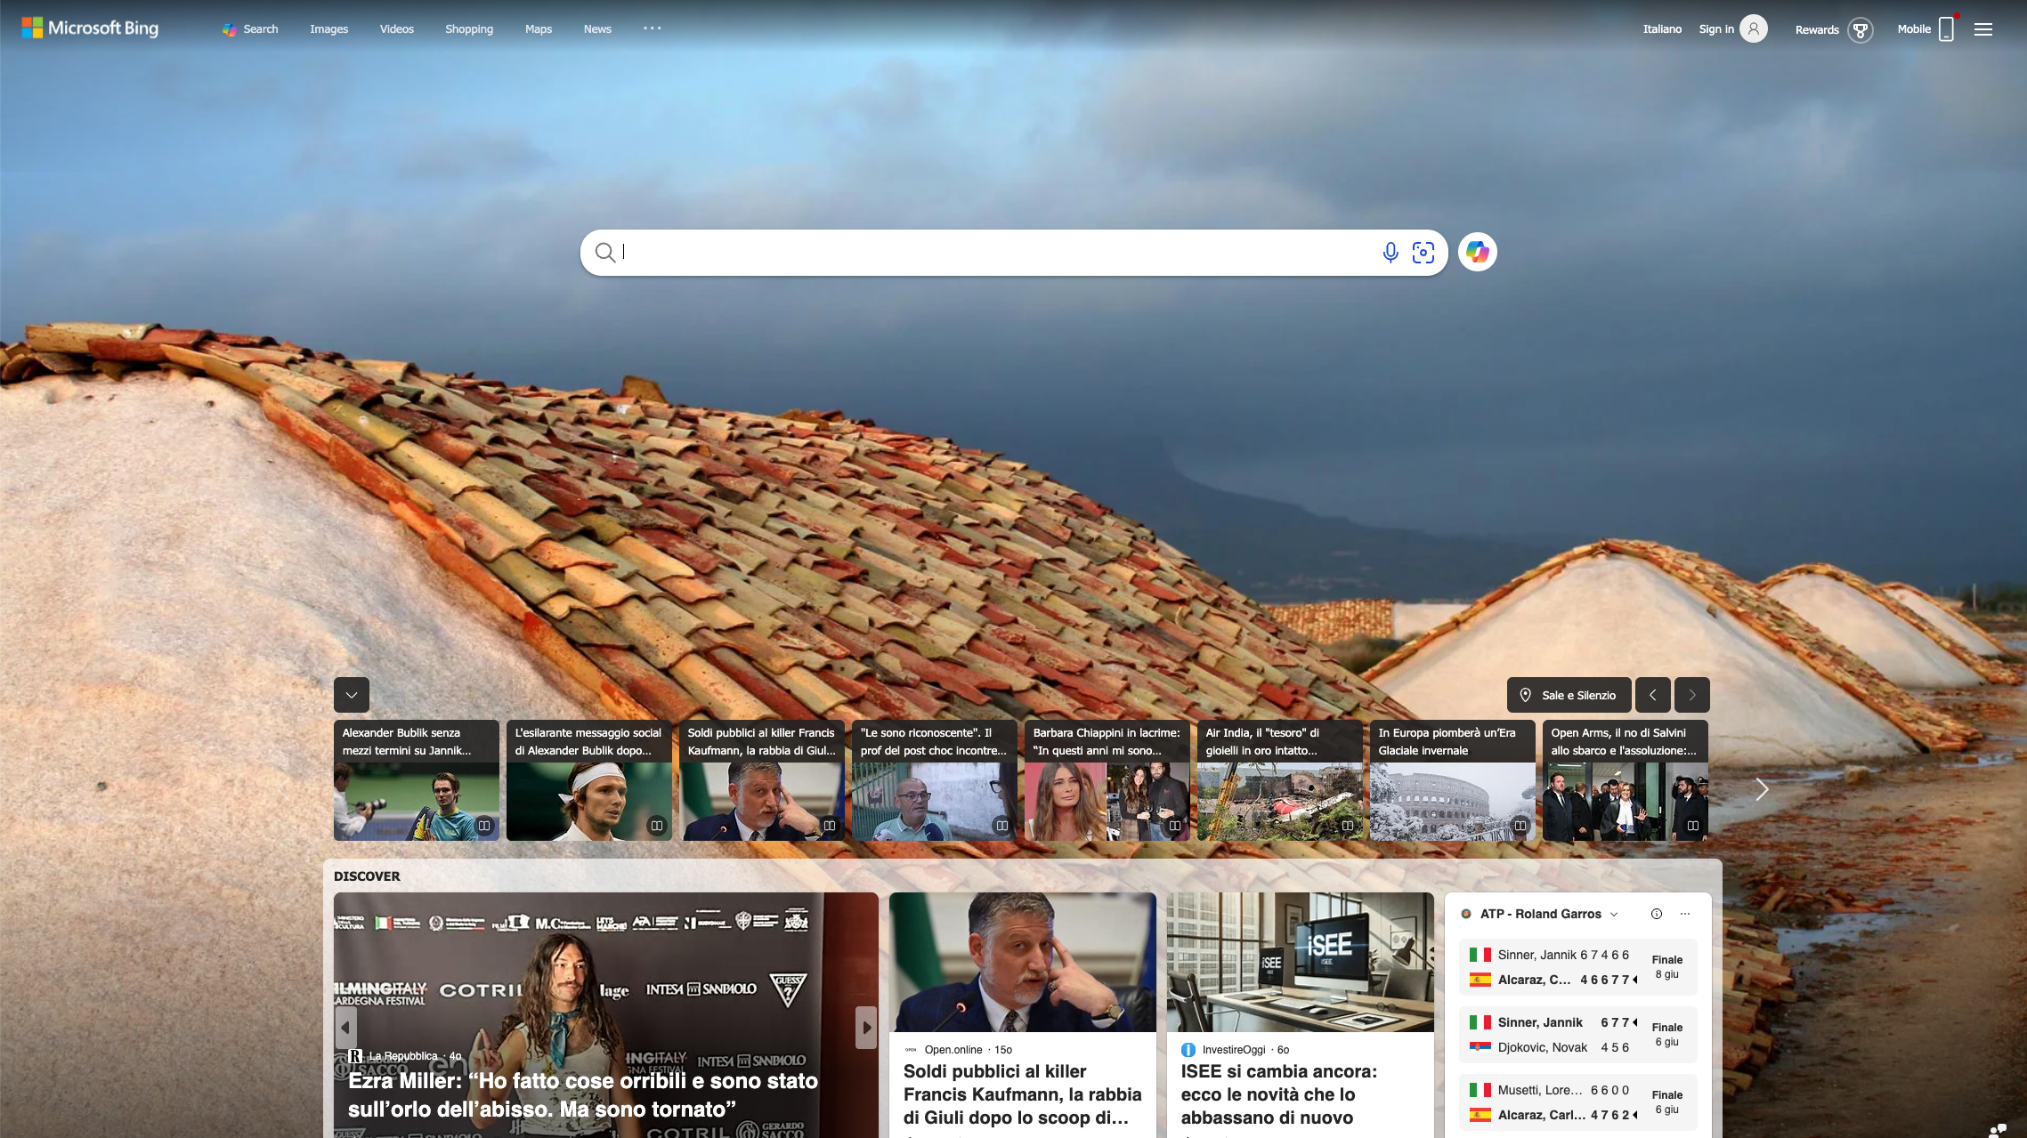
Task: Open Alexander Bublik senza mezzi termini story
Action: 417,780
